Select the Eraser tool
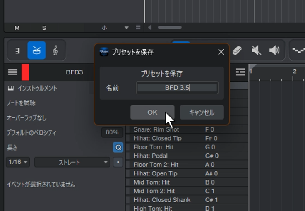The height and width of the screenshot is (211, 305). 237,50
